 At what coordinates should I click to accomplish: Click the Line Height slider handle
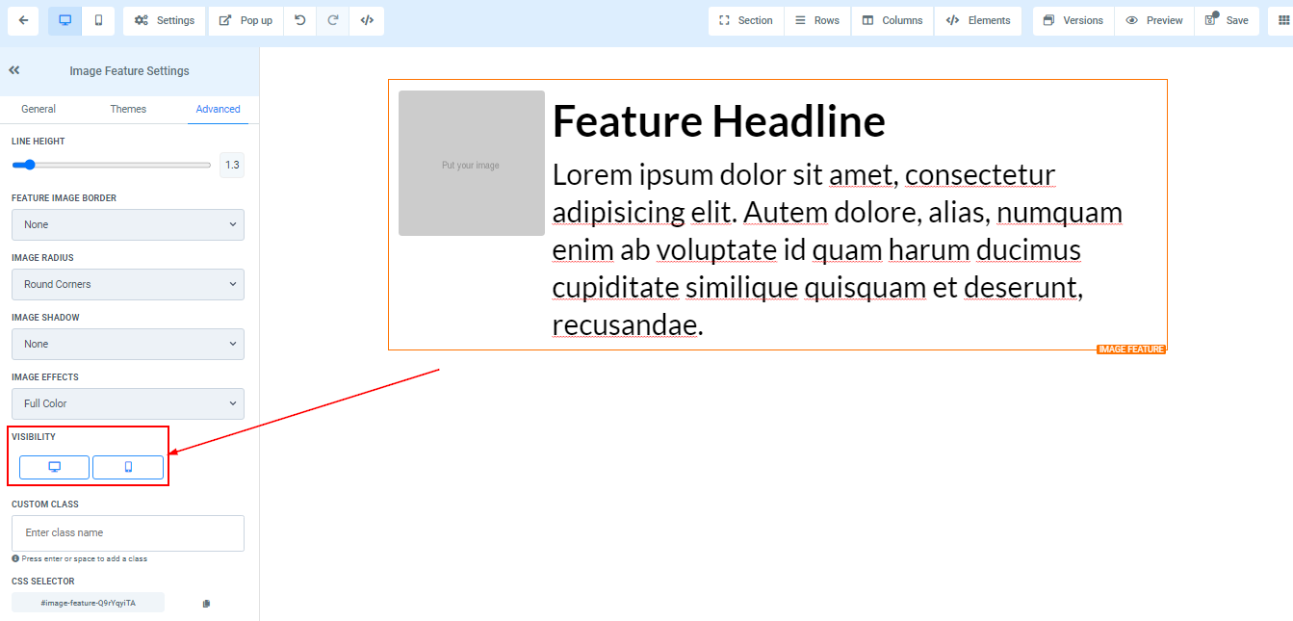30,165
